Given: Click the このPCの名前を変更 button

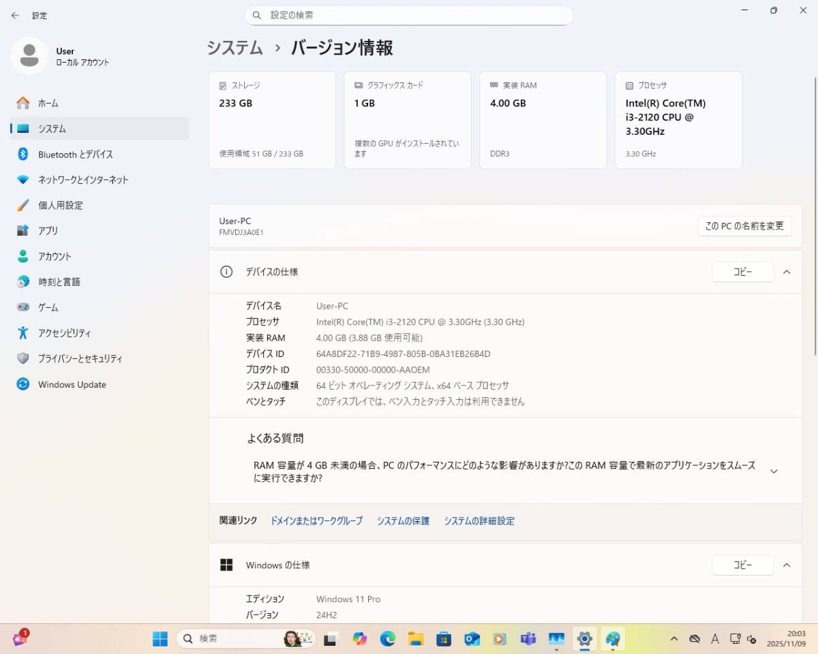Looking at the screenshot, I should coord(744,225).
